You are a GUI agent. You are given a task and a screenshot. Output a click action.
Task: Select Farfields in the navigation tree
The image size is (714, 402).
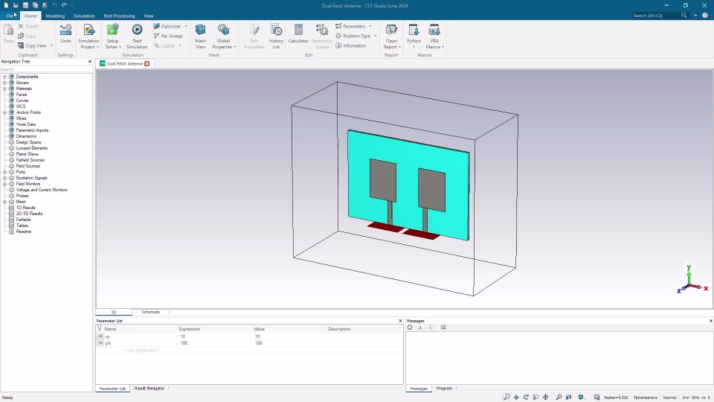pyautogui.click(x=24, y=219)
